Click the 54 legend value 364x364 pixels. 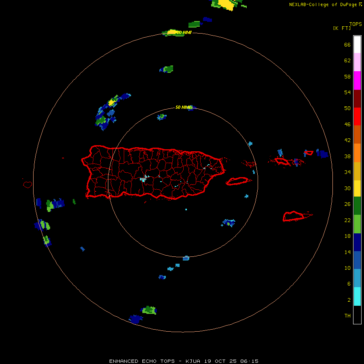click(x=347, y=92)
